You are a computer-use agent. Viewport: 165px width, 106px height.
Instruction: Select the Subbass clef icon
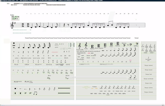[137, 44]
